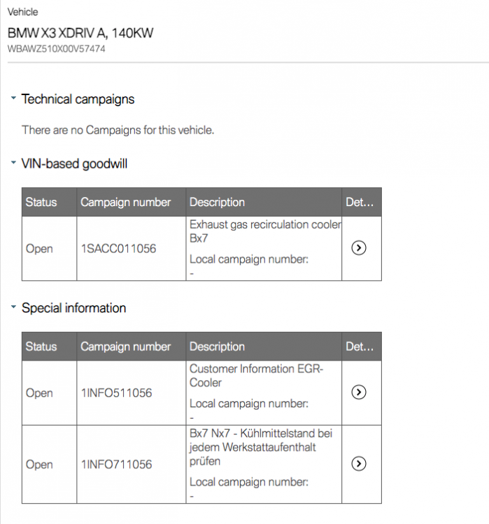Click Status header in Special information table
The height and width of the screenshot is (524, 489).
41,347
